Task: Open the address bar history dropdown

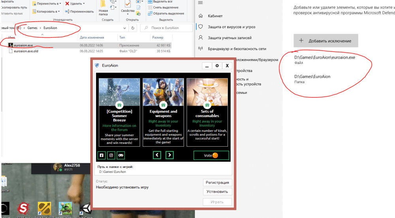Action: coord(124,28)
